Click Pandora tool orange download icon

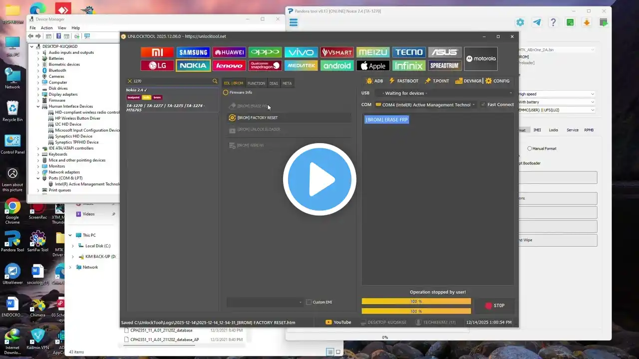(587, 22)
